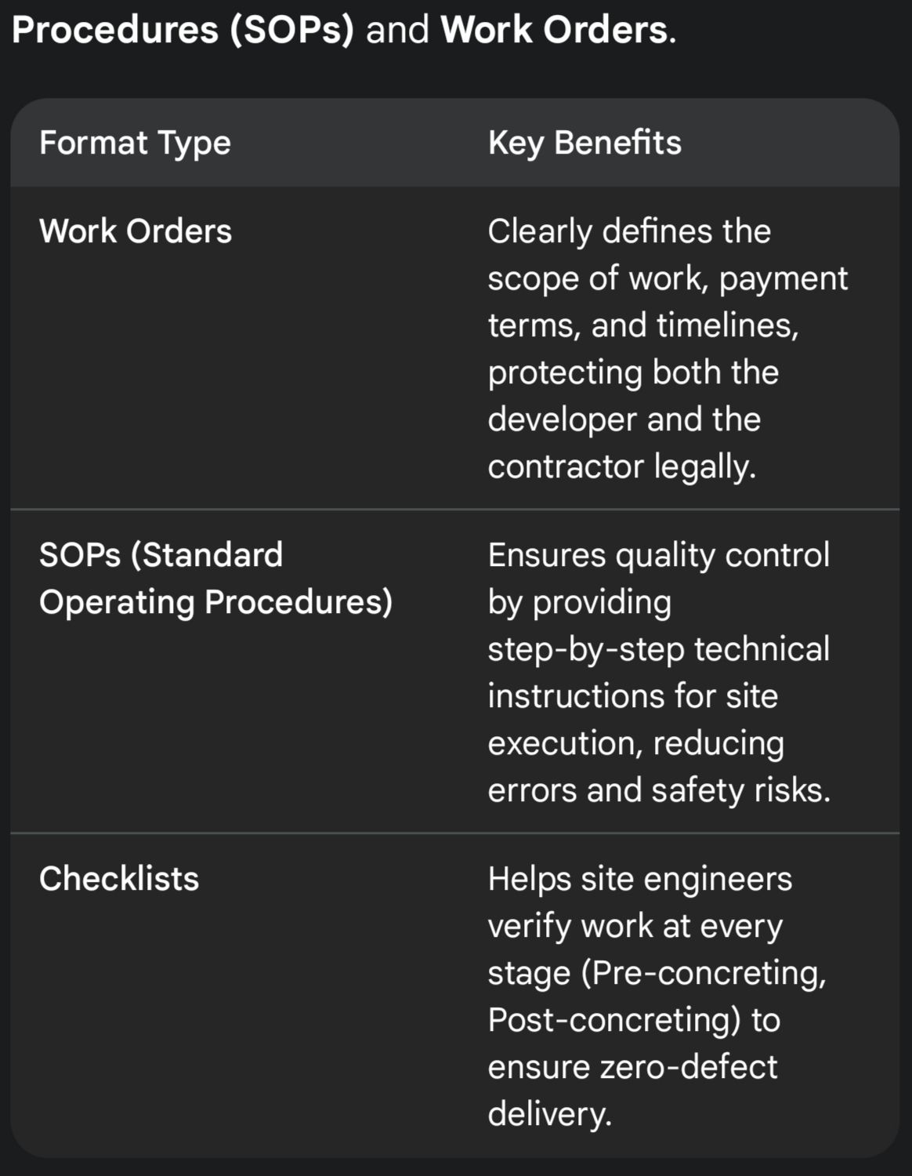Click the Checklists benefits description text

click(657, 996)
